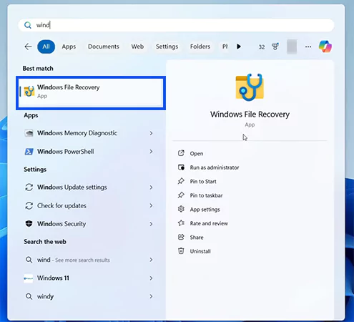This screenshot has height=322, width=354.
Task: Go back with the left arrow icon
Action: point(28,47)
